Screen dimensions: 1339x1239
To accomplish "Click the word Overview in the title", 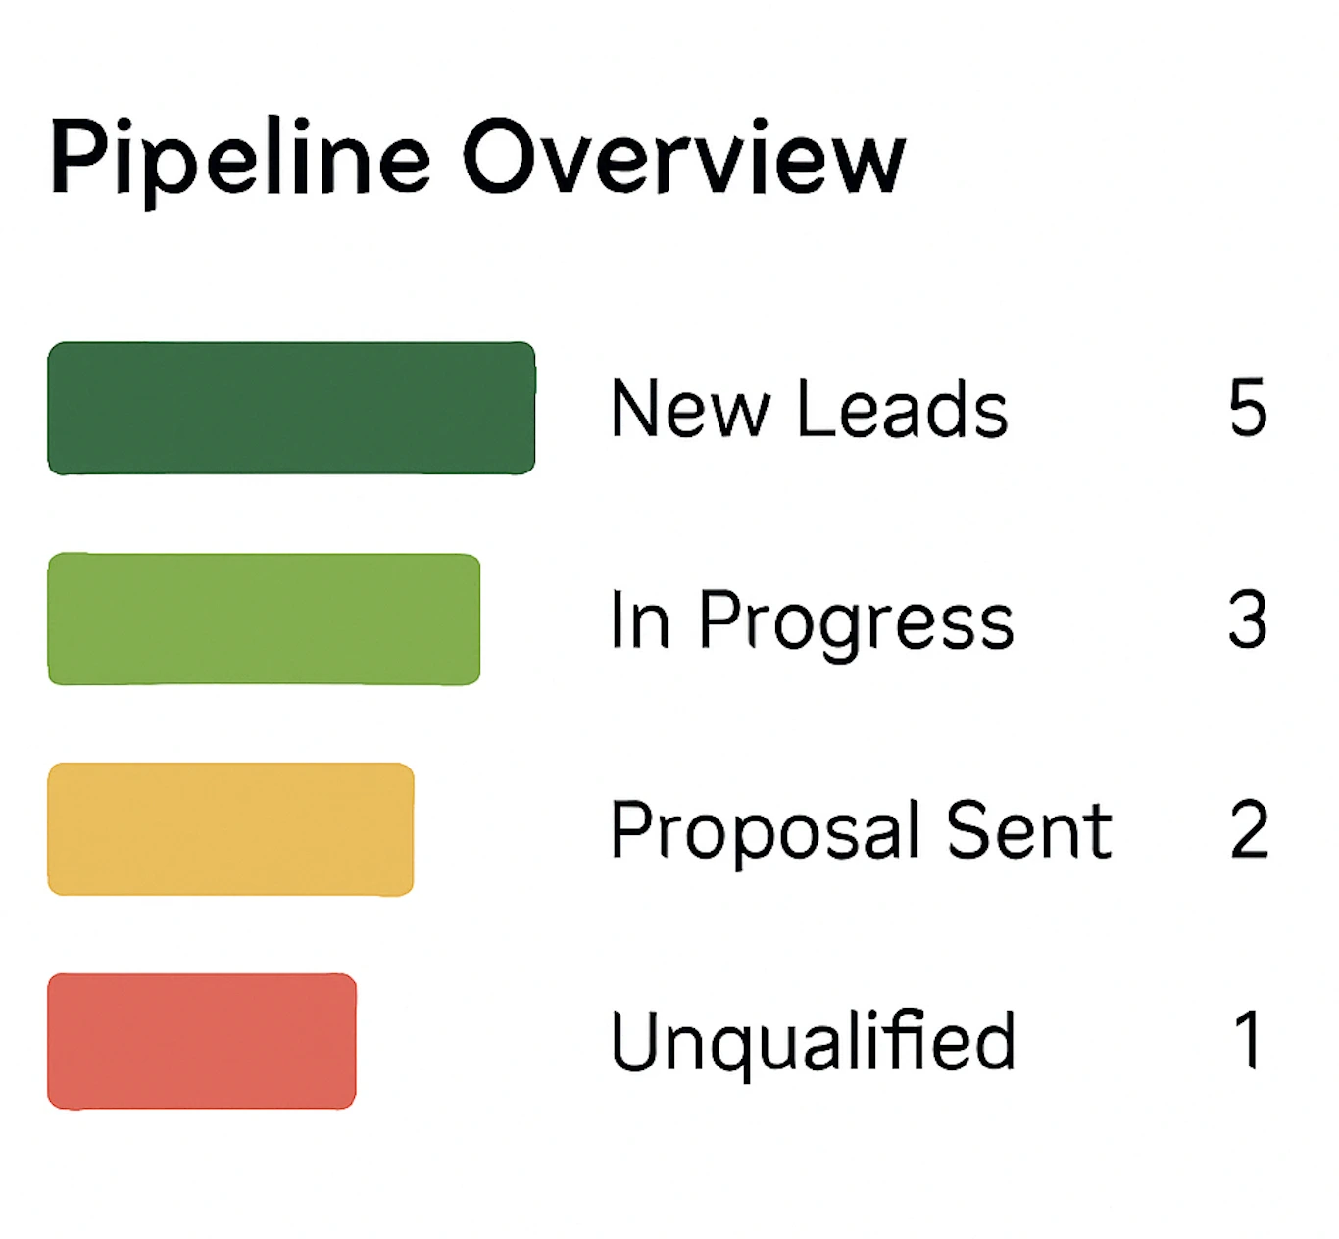I will tap(684, 157).
